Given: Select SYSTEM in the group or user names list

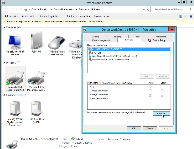Looking at the screenshot, I should click(x=96, y=53).
